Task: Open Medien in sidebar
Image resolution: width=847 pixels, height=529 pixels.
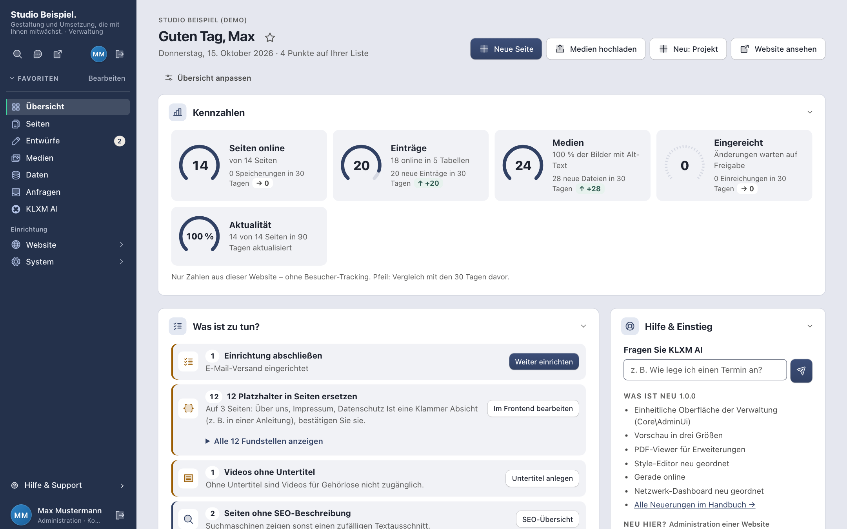Action: pyautogui.click(x=68, y=158)
